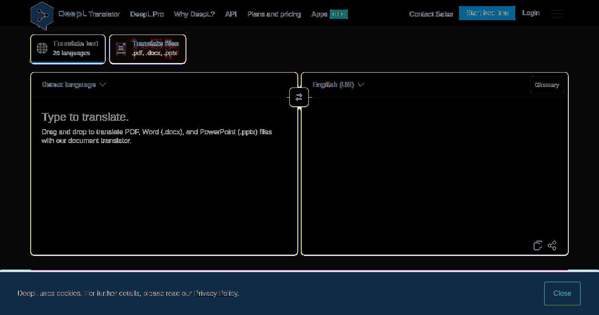This screenshot has width=599, height=315.
Task: Open Plans and pricing
Action: point(274,14)
